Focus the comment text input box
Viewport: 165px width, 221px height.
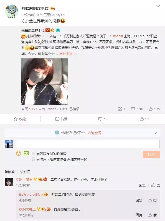pyautogui.click(x=88, y=144)
